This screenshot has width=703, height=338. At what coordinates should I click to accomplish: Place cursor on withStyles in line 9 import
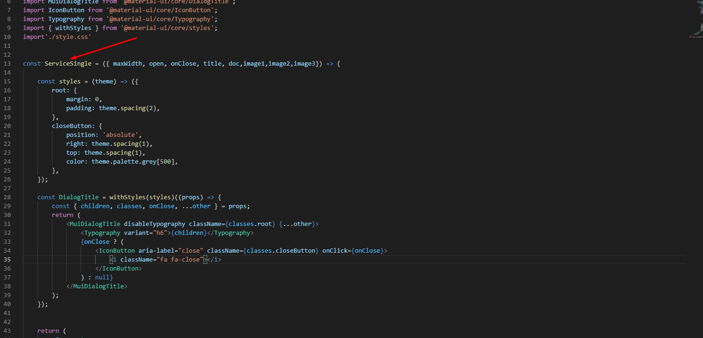click(73, 28)
